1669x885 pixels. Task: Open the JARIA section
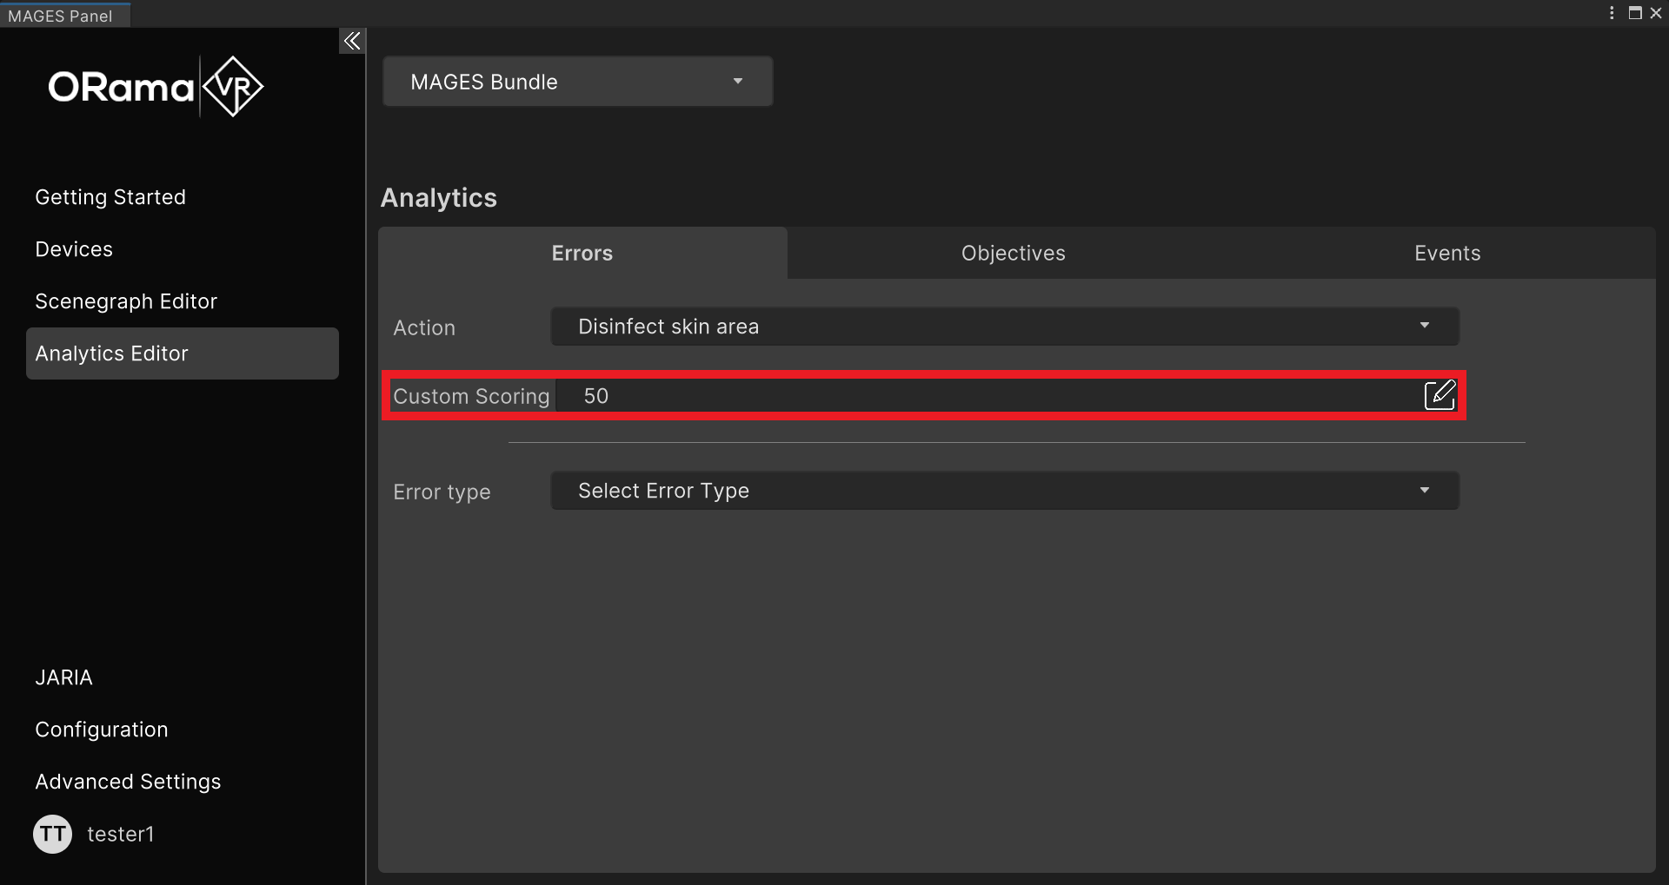click(x=63, y=677)
